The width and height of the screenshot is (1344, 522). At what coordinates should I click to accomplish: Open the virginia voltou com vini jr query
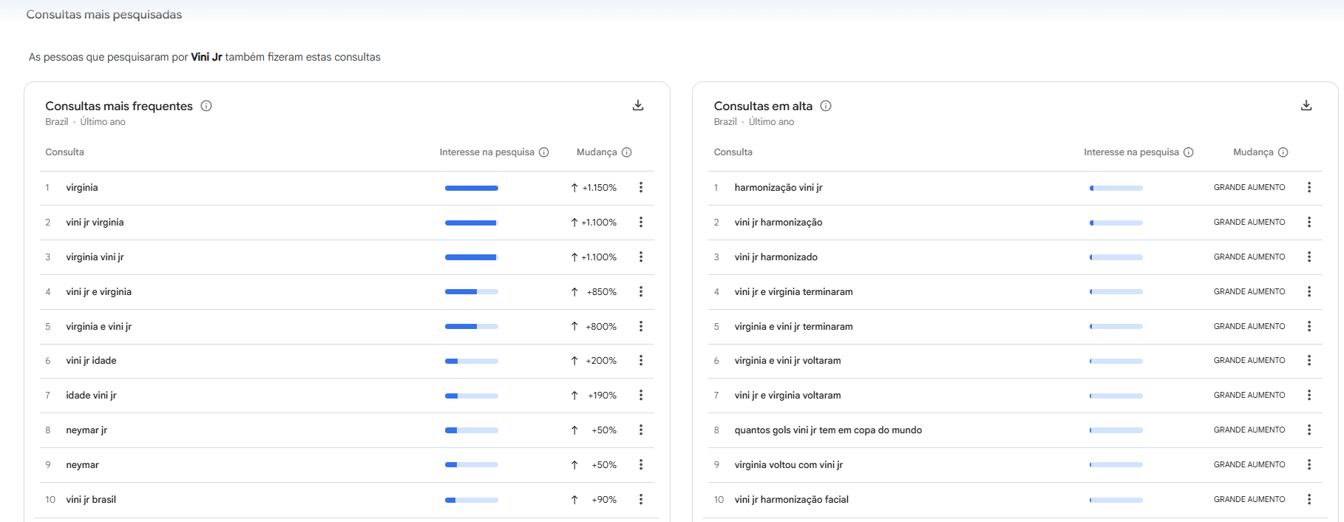coord(789,465)
